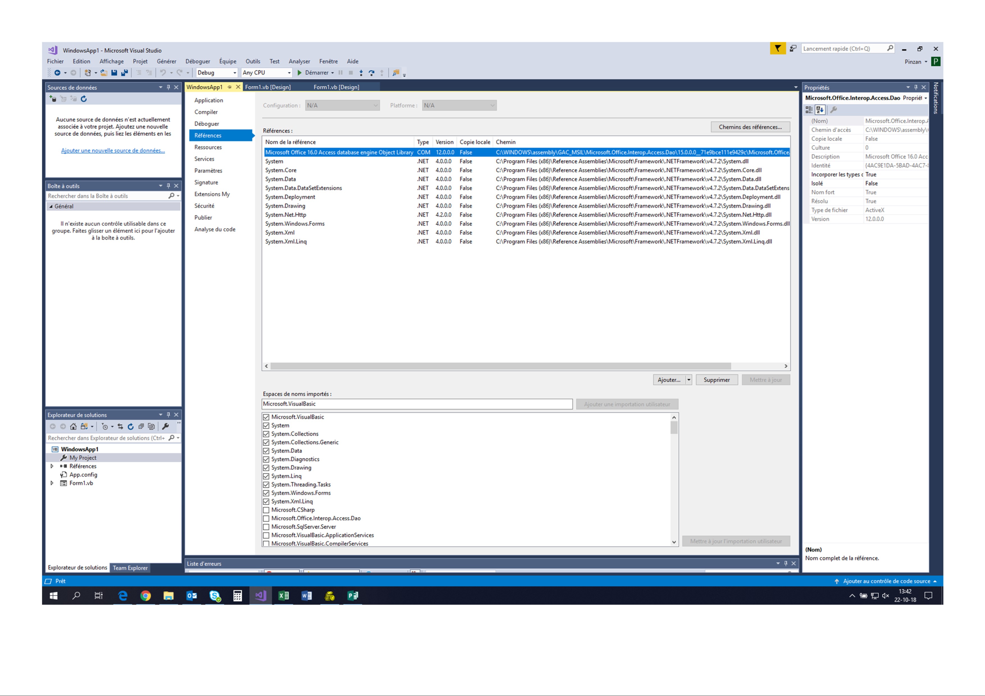
Task: Check the Microsoft.CSharp namespace checkbox
Action: point(266,510)
